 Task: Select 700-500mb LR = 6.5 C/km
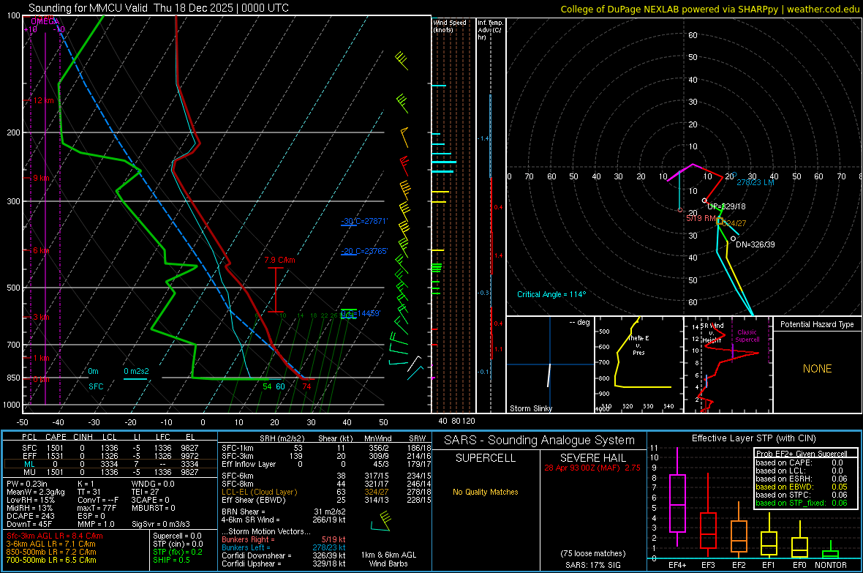(51, 561)
